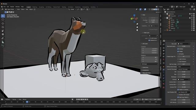Click the Play animation button
Image resolution: width=196 pixels, height=110 pixels.
pos(83,99)
